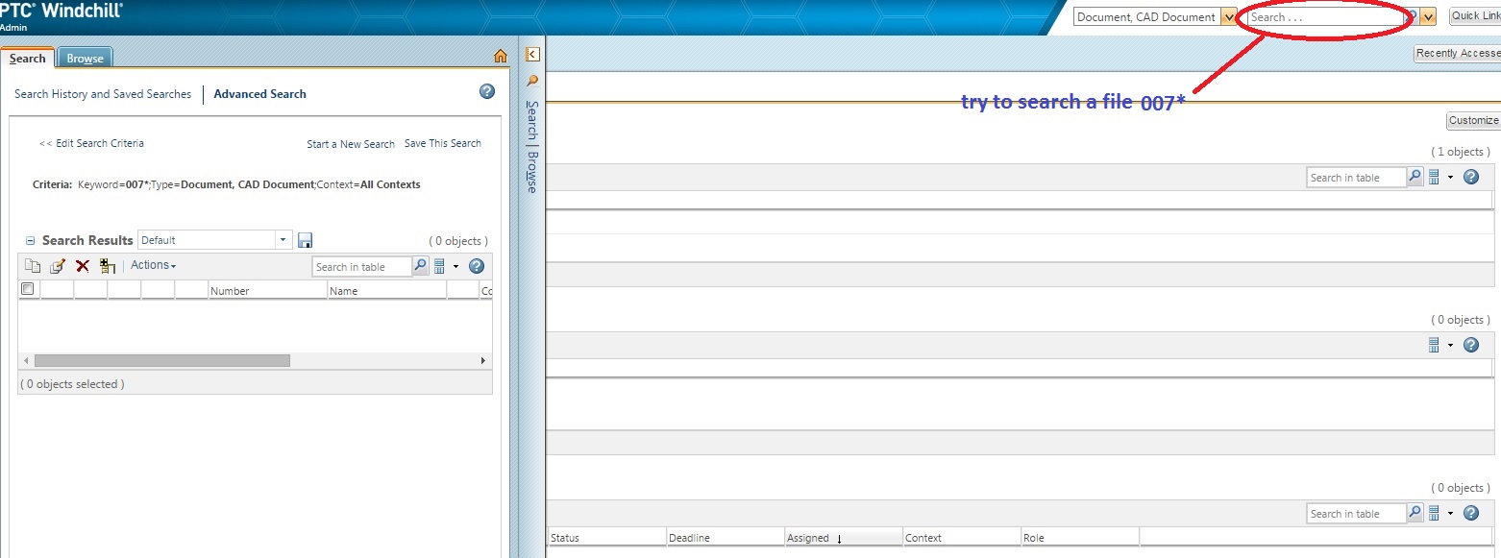Sort by Assigned column header

[x=844, y=538]
